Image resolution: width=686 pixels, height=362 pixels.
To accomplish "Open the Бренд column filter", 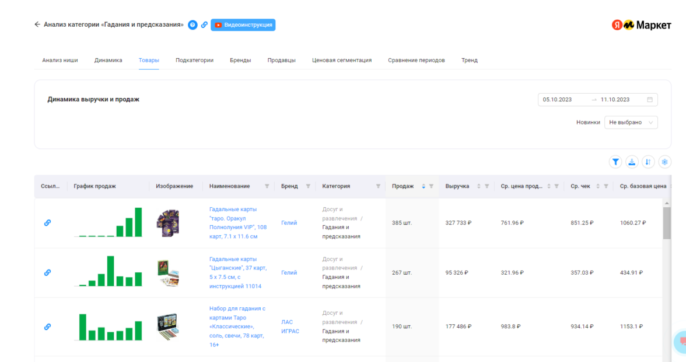I will coord(307,186).
